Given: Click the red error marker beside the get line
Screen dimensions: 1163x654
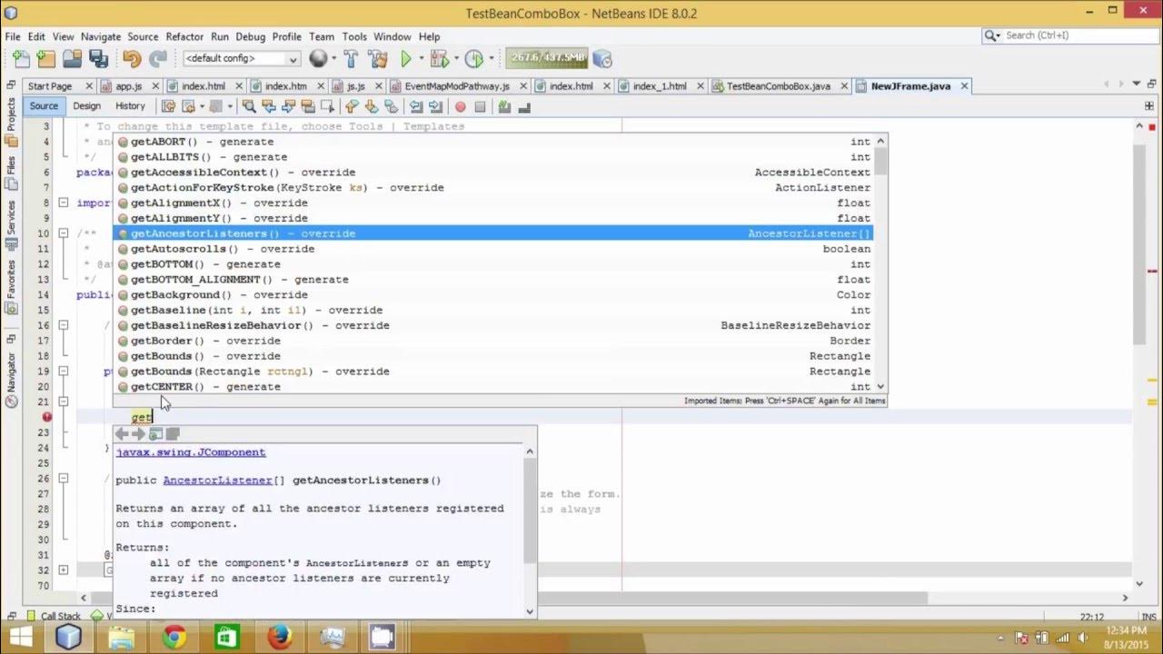Looking at the screenshot, I should [x=47, y=417].
